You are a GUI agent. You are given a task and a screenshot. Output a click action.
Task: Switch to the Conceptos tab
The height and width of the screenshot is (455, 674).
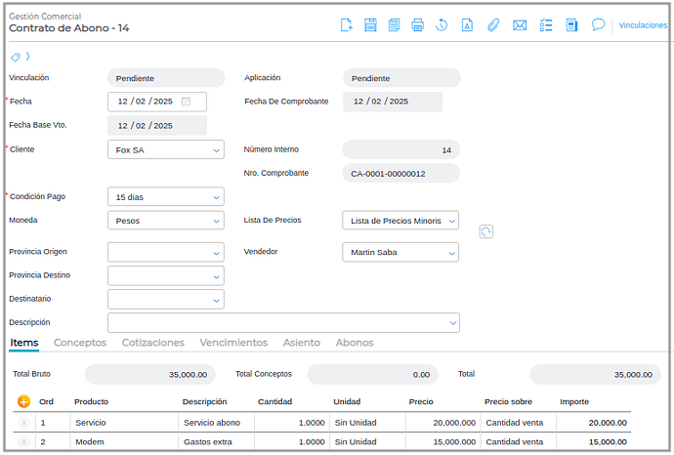point(80,343)
